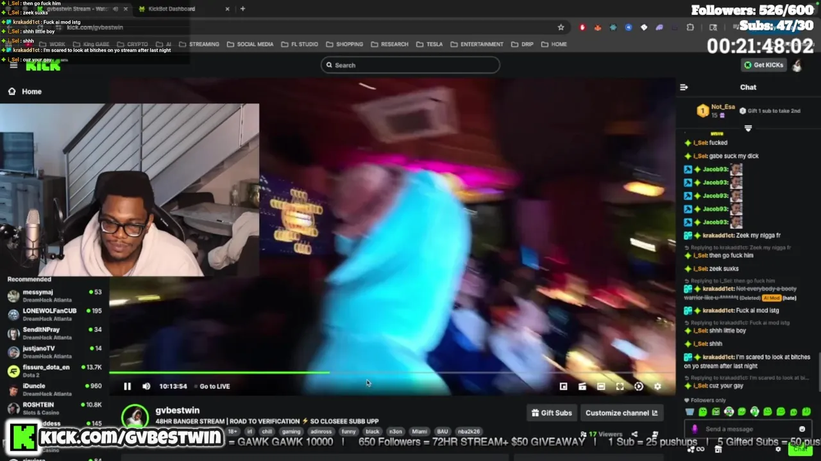Open the emoji picker smiley icon
The height and width of the screenshot is (461, 821).
click(x=802, y=429)
